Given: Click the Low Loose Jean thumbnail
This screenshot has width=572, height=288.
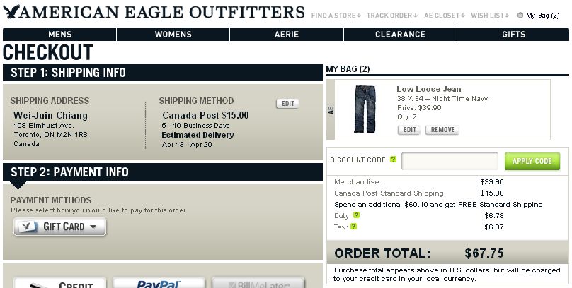Looking at the screenshot, I should (x=365, y=109).
